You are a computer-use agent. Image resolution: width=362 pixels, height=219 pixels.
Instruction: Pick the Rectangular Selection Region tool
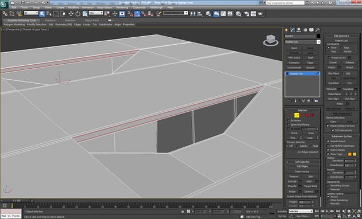click(x=56, y=14)
